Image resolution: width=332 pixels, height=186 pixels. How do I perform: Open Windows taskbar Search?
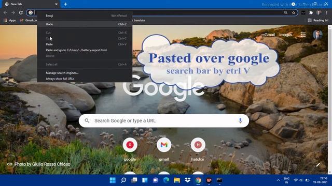click(123, 180)
